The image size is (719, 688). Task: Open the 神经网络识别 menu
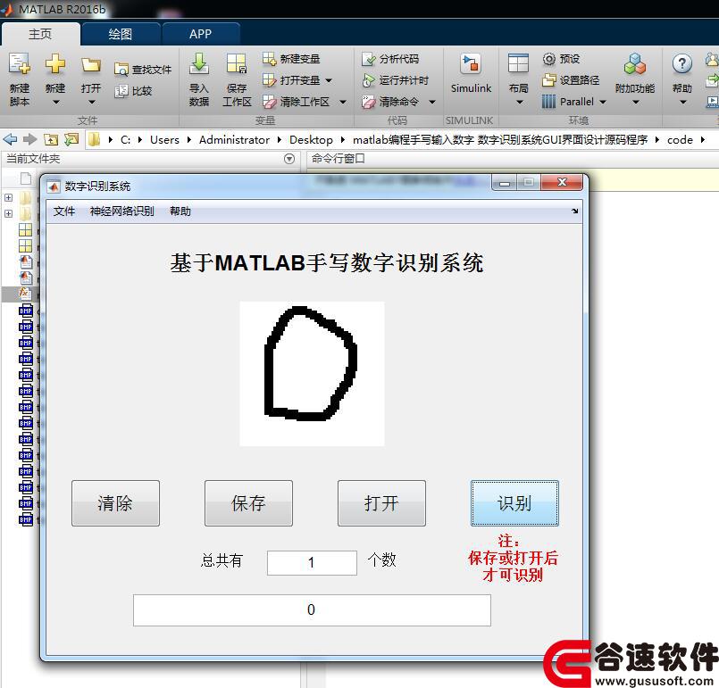click(x=122, y=211)
